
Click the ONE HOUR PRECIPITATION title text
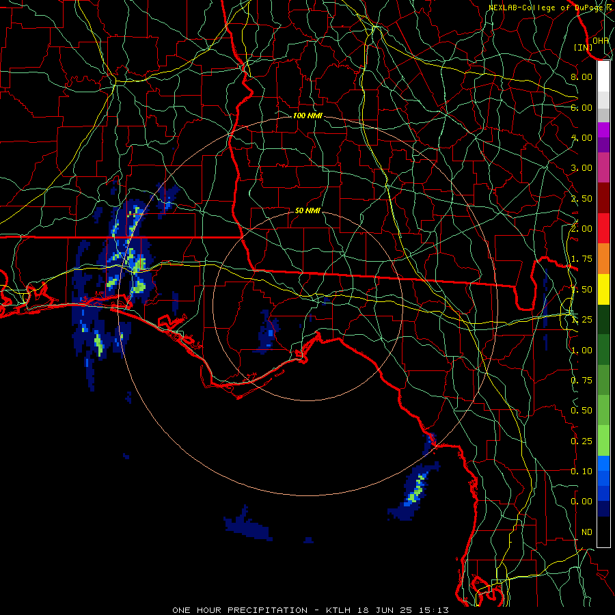(240, 610)
